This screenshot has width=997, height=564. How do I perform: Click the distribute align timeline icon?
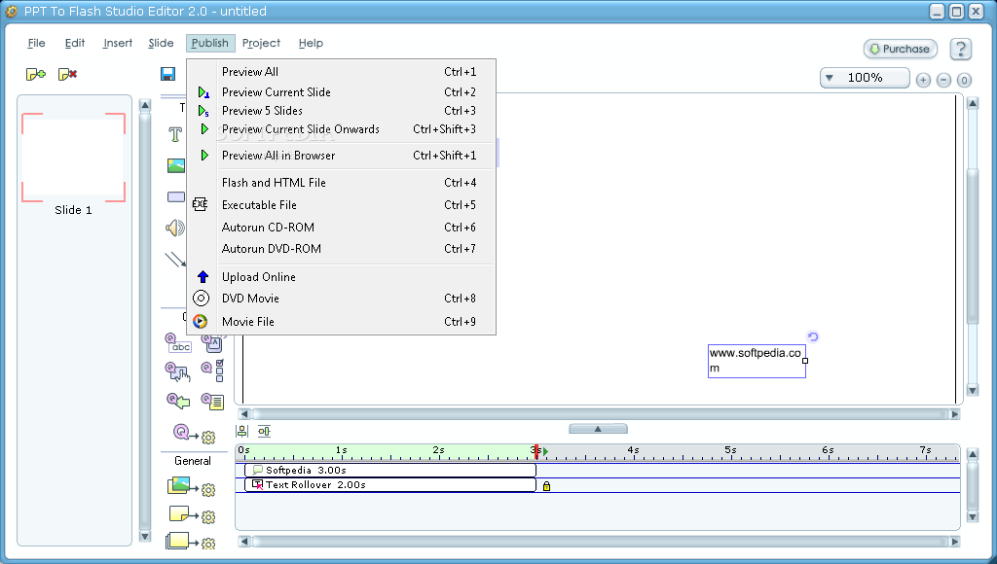pos(265,431)
